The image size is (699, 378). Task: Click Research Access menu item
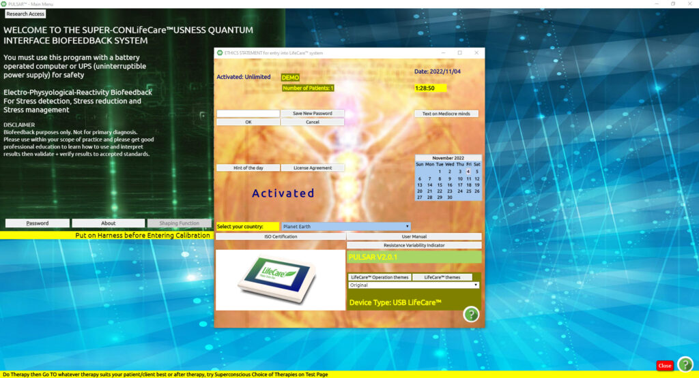pos(25,14)
